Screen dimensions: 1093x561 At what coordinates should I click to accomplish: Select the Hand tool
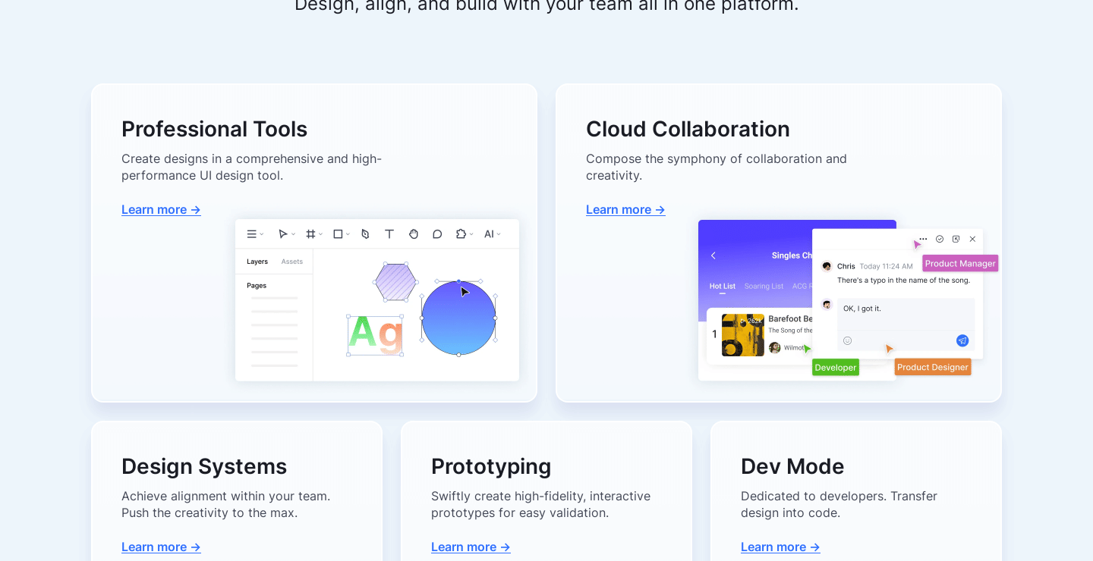[x=414, y=233]
